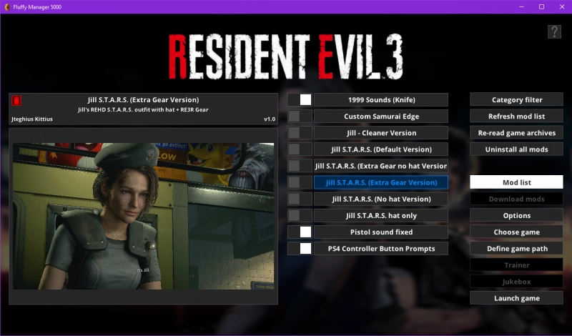
Task: Open the Options menu
Action: (516, 215)
